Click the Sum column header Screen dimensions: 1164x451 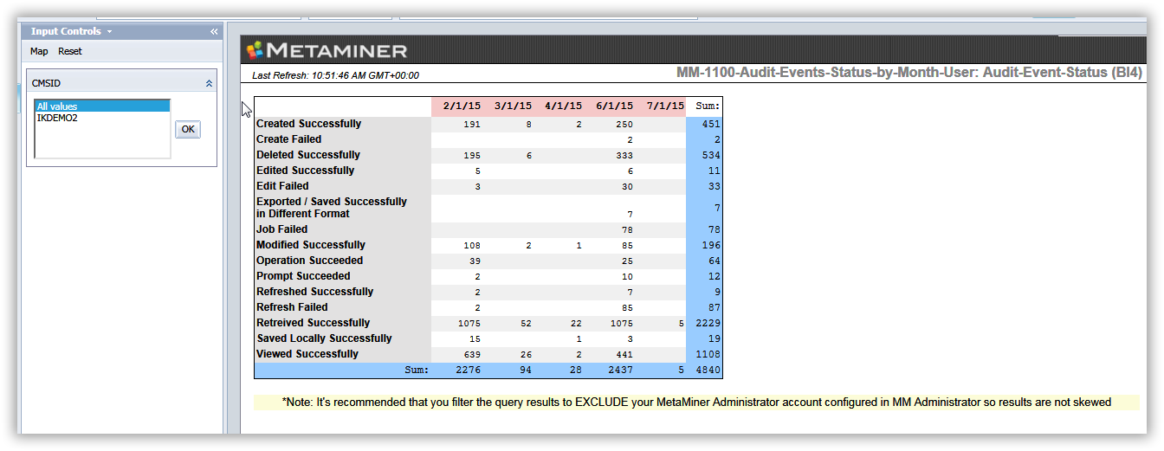tap(704, 106)
